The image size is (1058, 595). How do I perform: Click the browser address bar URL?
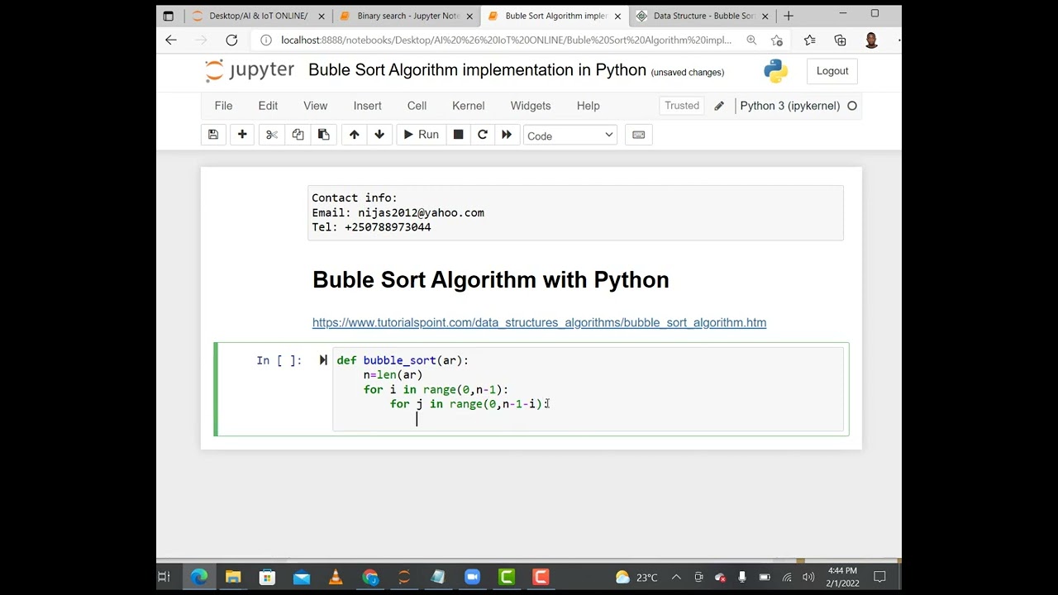506,40
